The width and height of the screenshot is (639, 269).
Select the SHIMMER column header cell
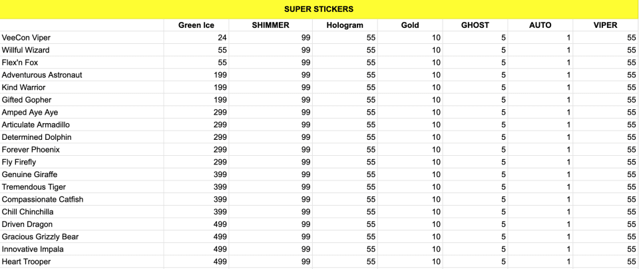[x=270, y=25]
